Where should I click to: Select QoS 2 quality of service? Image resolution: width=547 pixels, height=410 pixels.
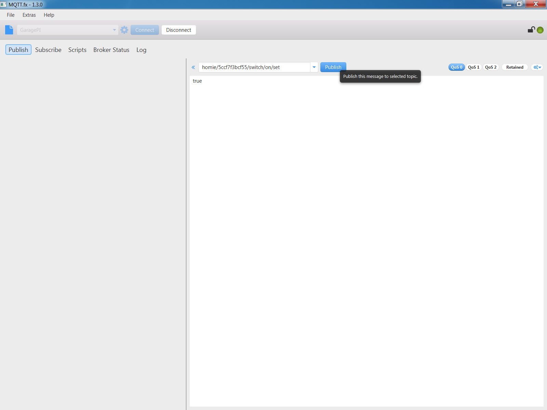tap(491, 67)
